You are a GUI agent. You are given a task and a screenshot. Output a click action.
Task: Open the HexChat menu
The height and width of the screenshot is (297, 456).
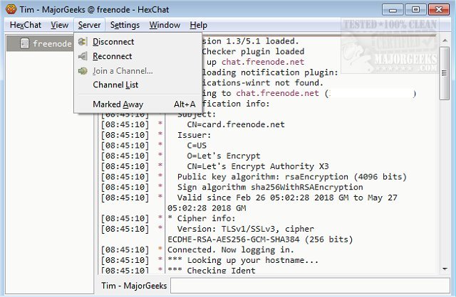click(x=26, y=26)
